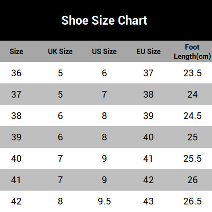This screenshot has width=212, height=212.
Task: Select the Size column header
Action: point(16,51)
